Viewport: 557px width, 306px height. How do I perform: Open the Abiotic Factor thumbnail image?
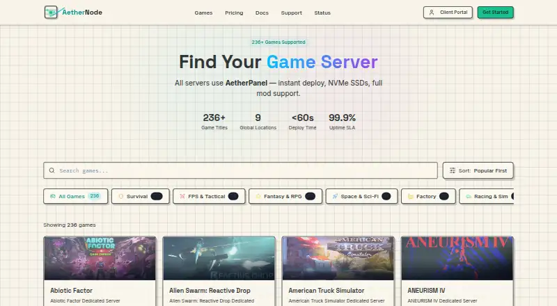pyautogui.click(x=100, y=259)
